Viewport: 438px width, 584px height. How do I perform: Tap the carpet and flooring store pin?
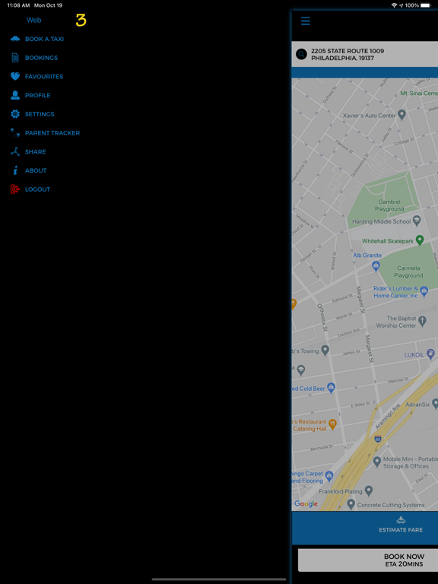pos(328,475)
